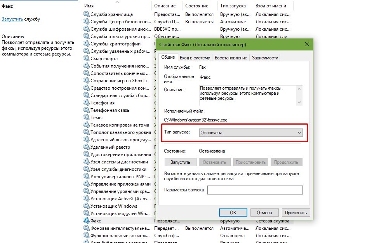Close the Свойства: Факс dialog

tap(307, 44)
